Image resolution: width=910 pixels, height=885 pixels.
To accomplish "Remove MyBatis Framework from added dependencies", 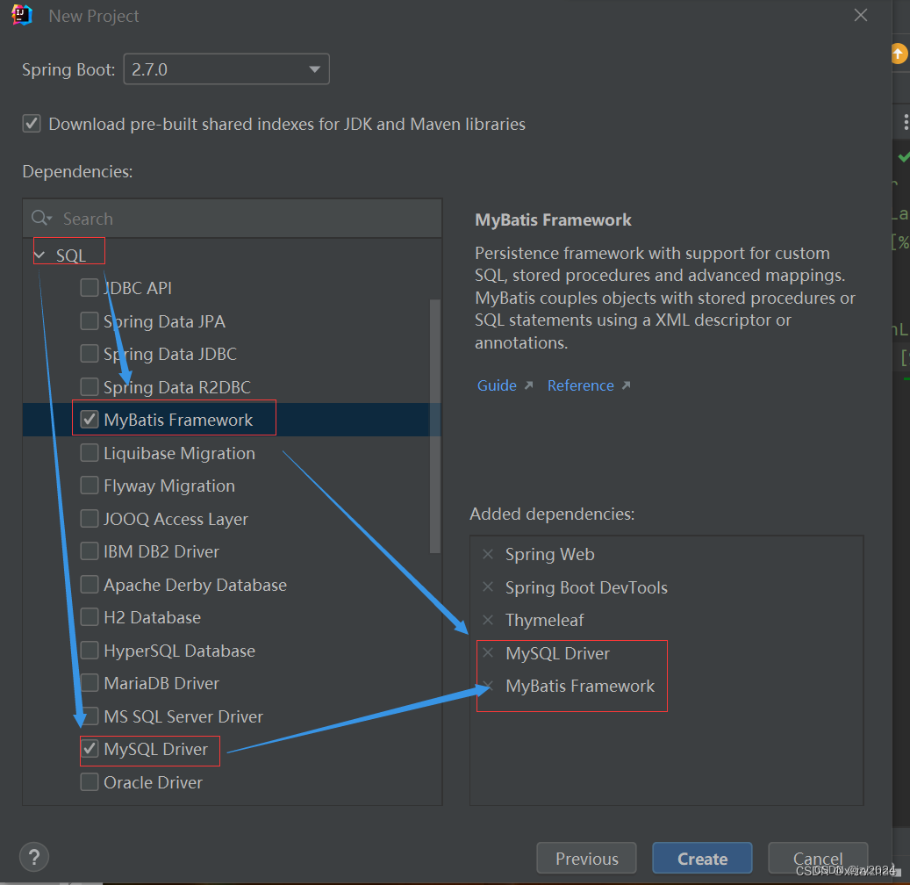I will 488,686.
